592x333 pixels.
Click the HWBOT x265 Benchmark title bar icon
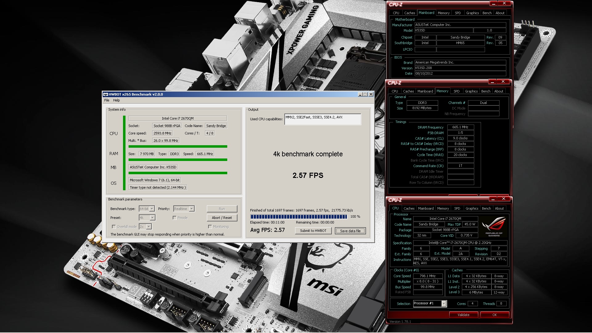pyautogui.click(x=105, y=94)
